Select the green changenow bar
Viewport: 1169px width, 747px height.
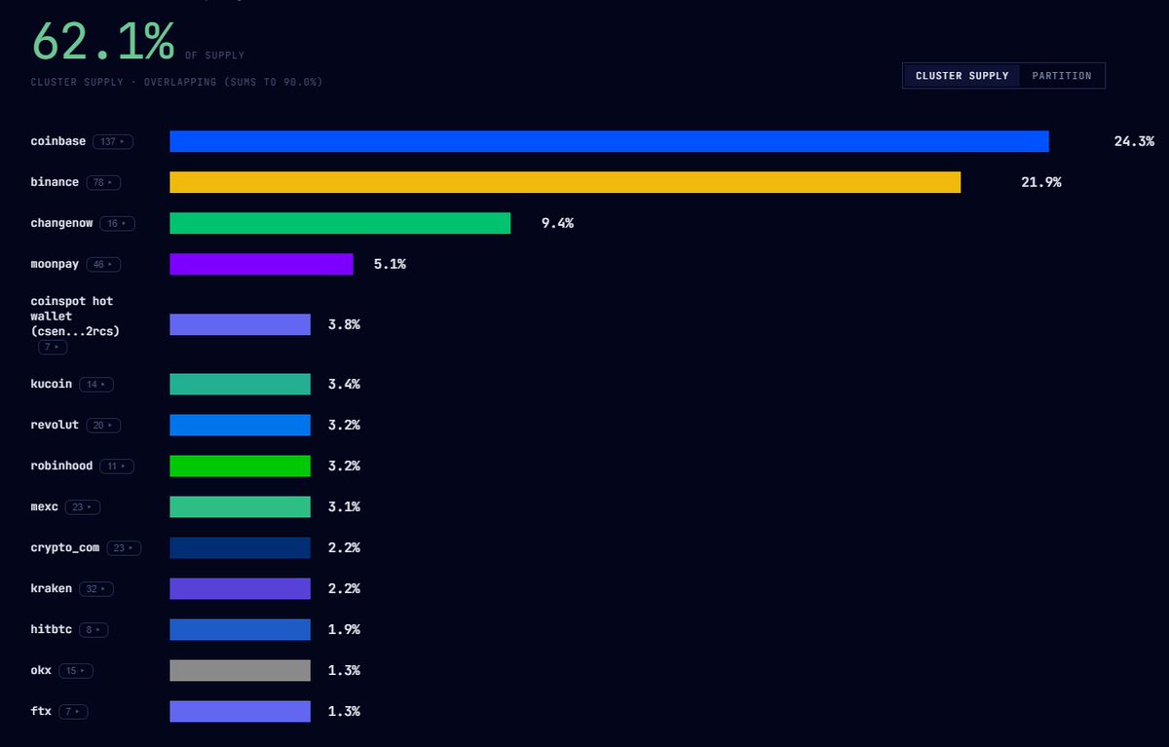[340, 223]
